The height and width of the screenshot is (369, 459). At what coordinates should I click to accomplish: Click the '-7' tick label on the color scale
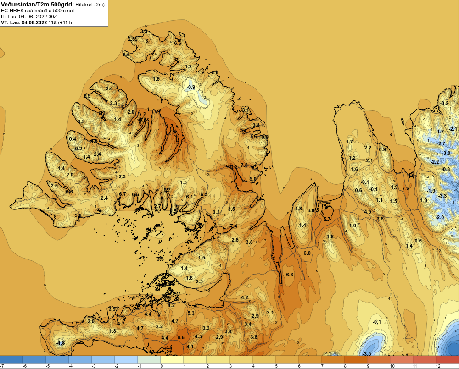tap(2, 366)
